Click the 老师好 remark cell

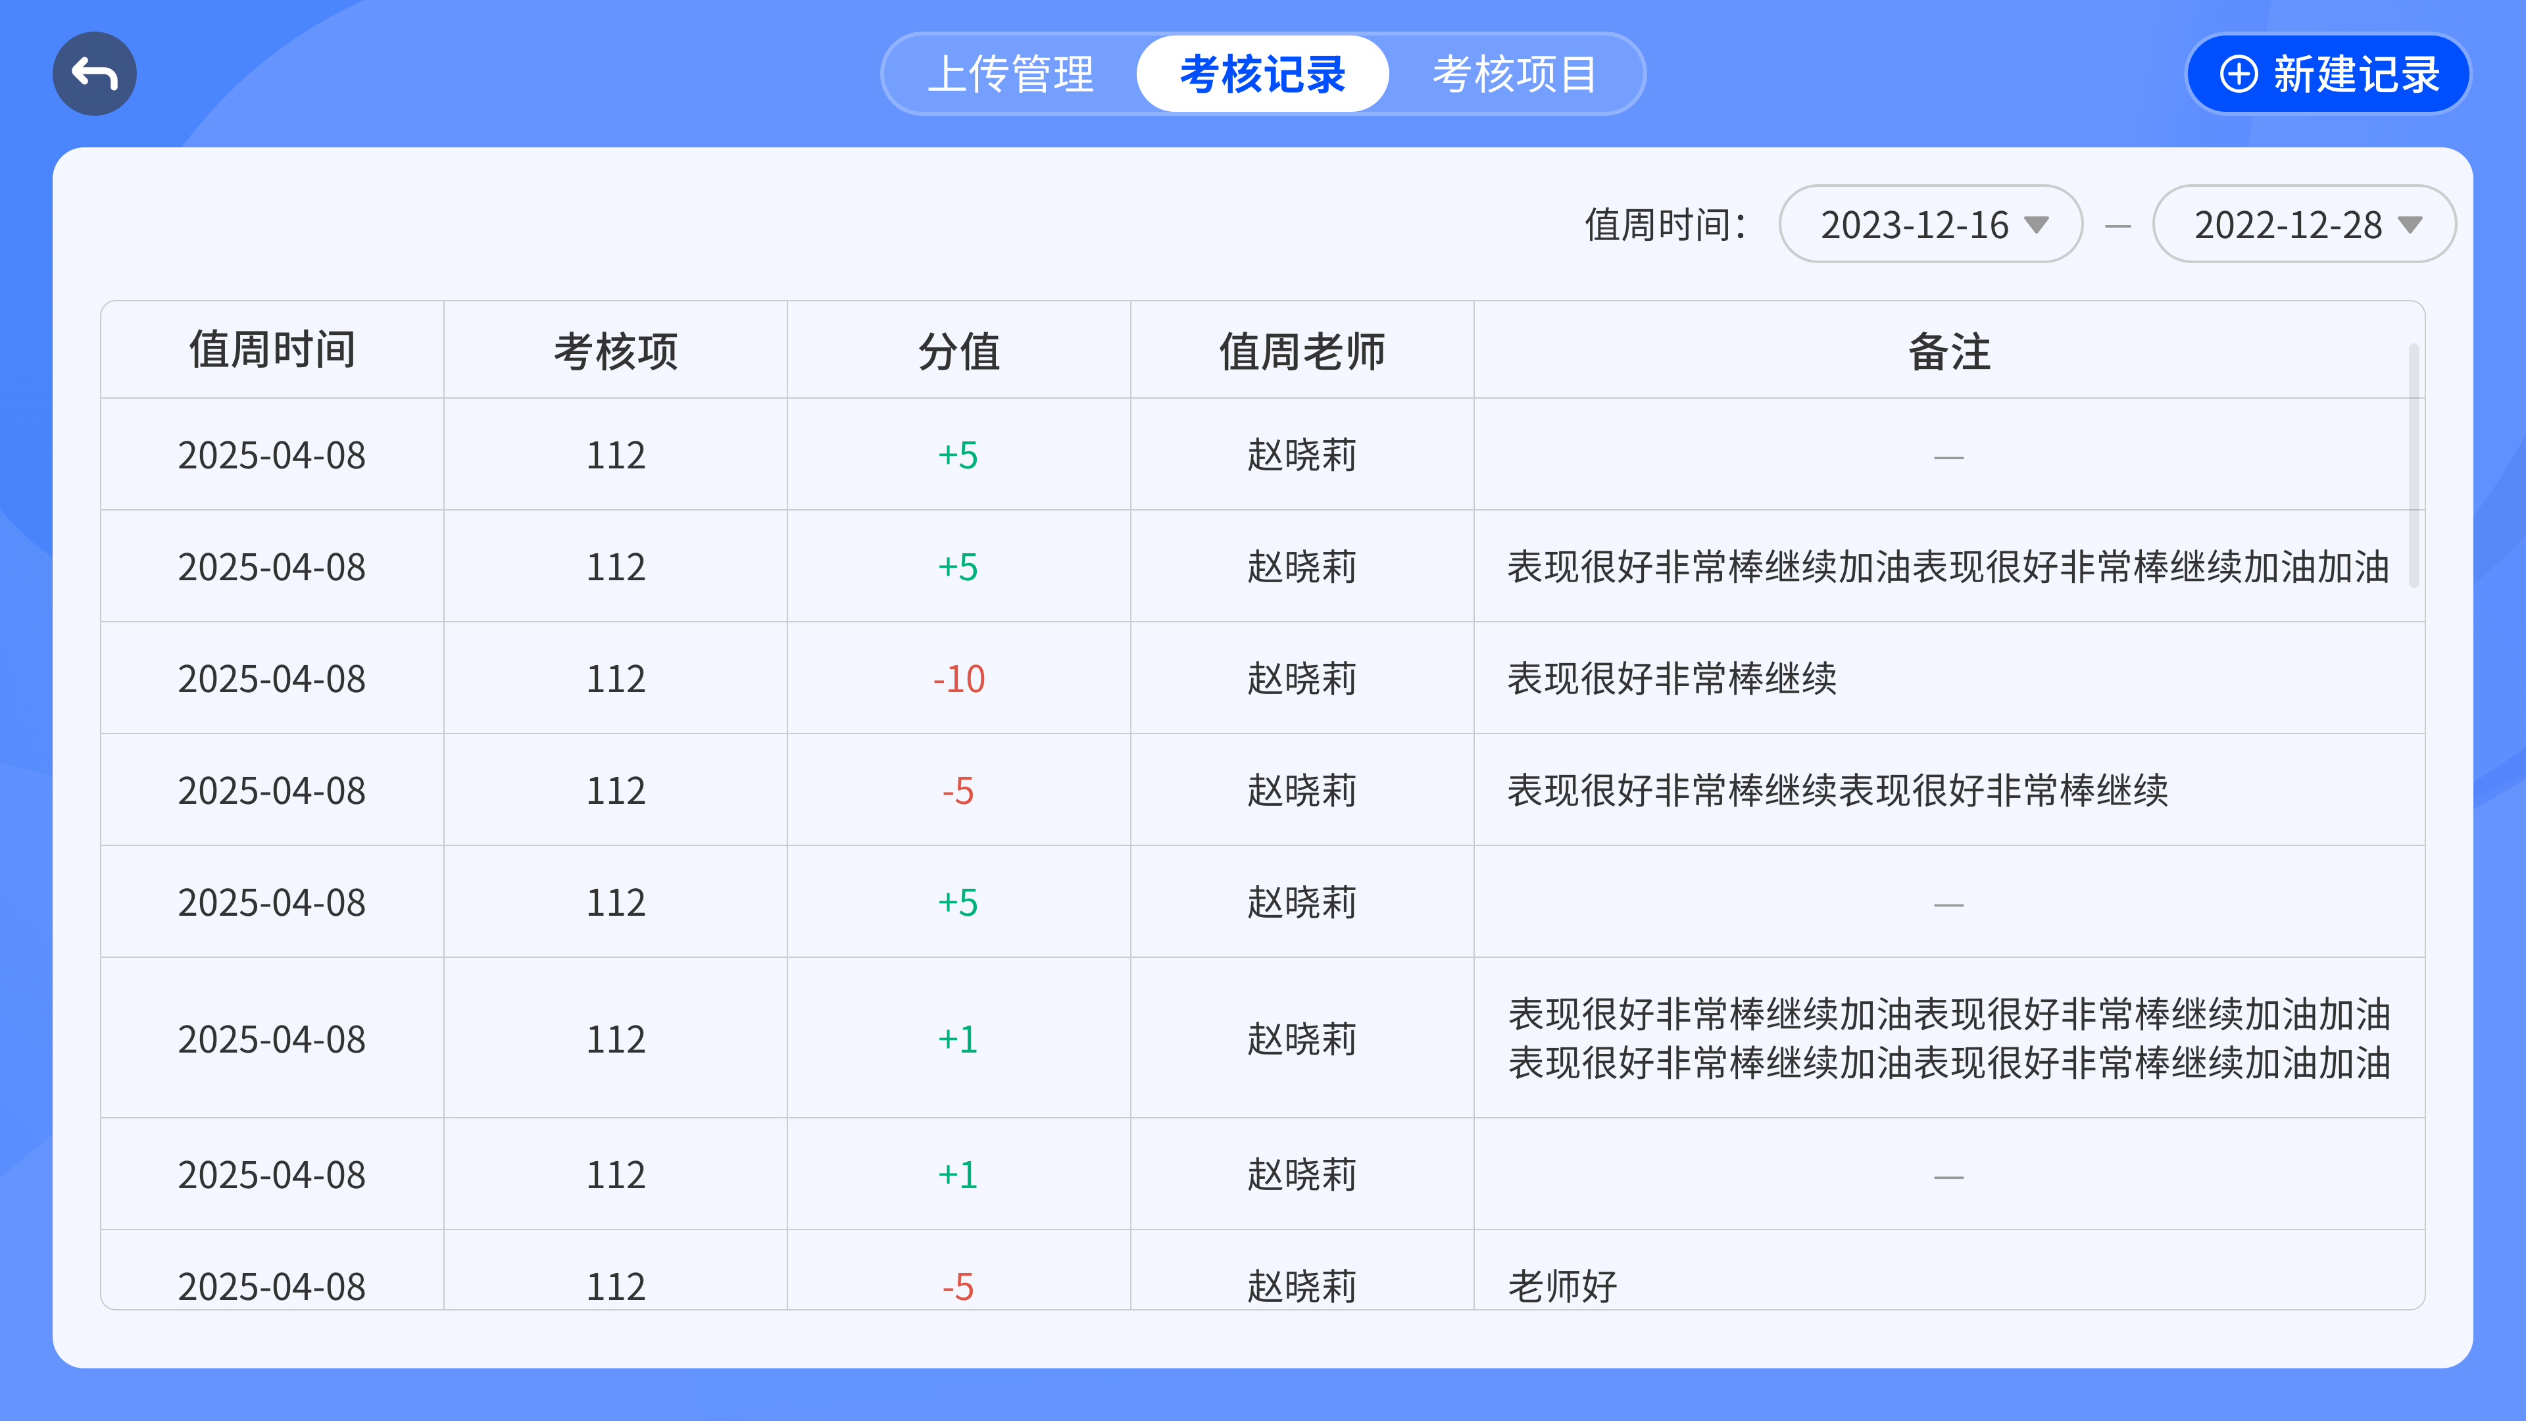(1562, 1285)
